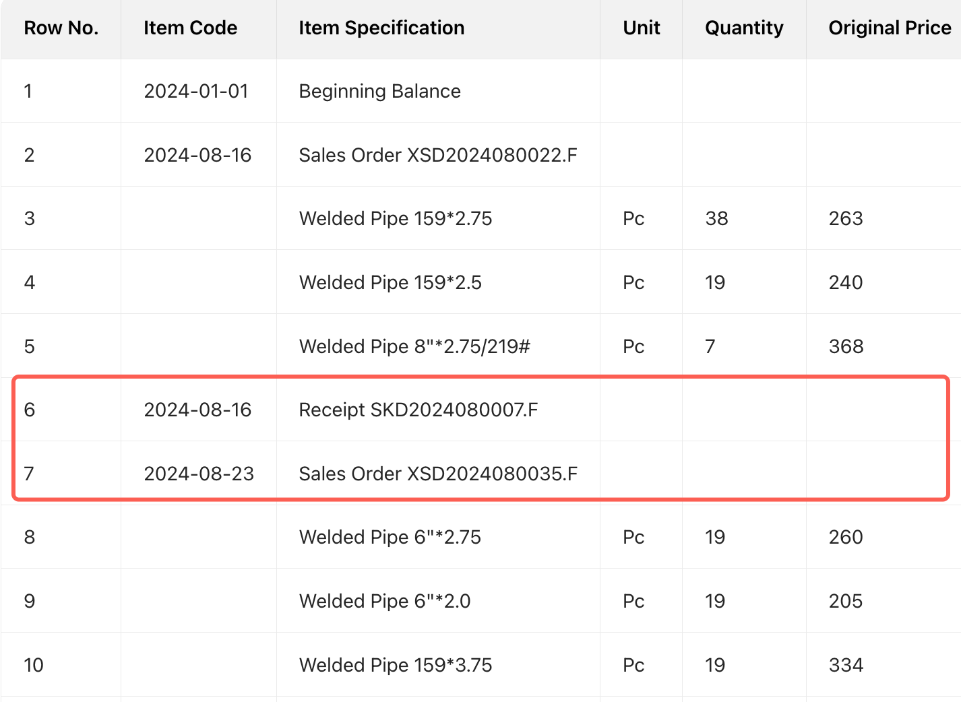The image size is (961, 702).
Task: Click the Row No. column header
Action: click(61, 28)
